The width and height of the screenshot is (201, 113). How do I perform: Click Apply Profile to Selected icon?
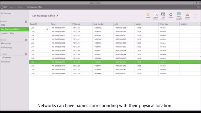tap(179, 16)
